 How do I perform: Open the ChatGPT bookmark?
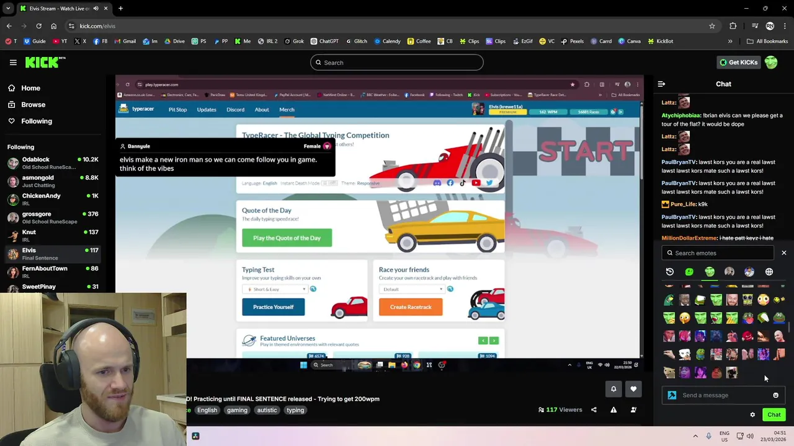pos(324,42)
